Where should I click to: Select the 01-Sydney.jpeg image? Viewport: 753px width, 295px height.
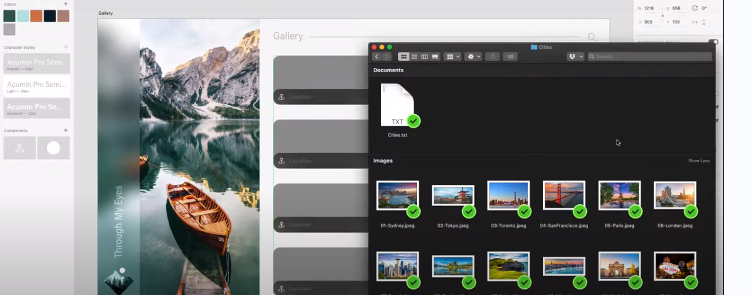click(398, 205)
